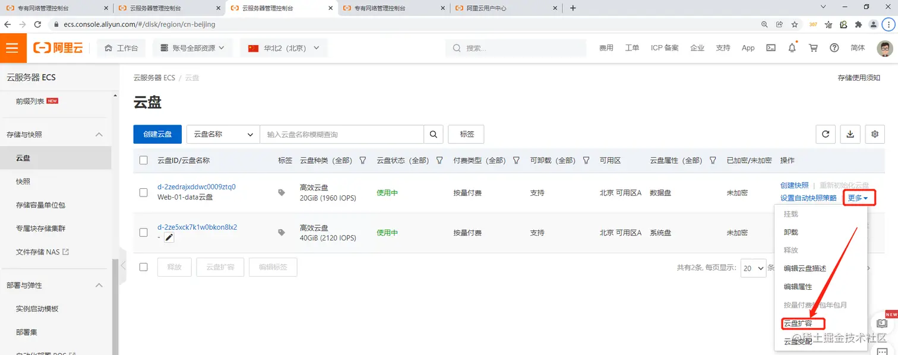Click the 云服务器 ECS breadcrumb link

(x=154, y=78)
